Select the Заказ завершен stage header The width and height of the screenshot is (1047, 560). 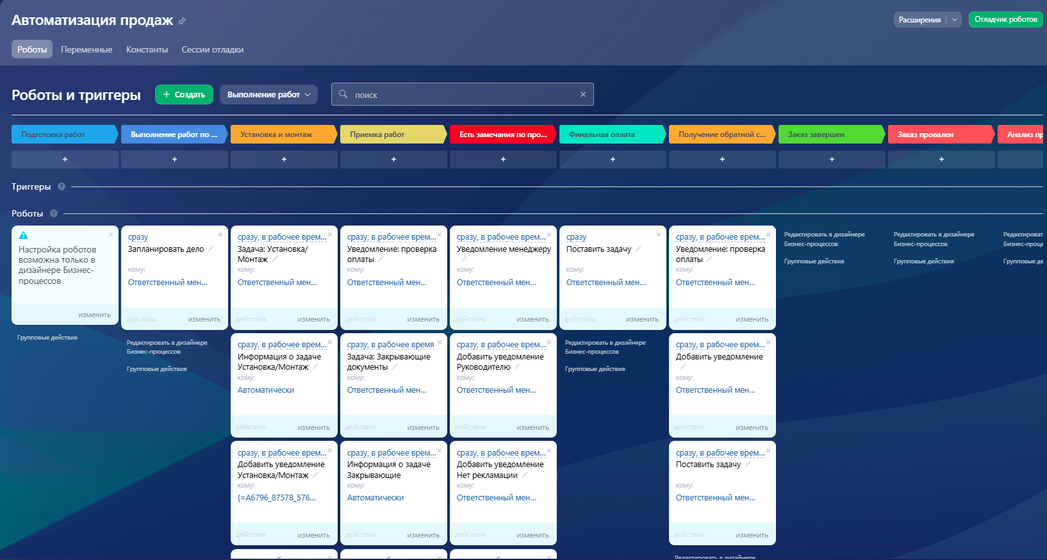tap(832, 135)
